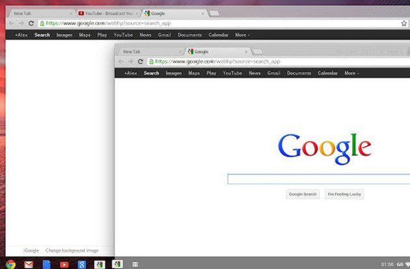
Task: Open the apps grid launcher icon
Action: pyautogui.click(x=135, y=264)
